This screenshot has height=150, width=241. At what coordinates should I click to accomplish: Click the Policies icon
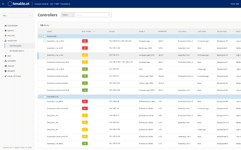point(6,36)
